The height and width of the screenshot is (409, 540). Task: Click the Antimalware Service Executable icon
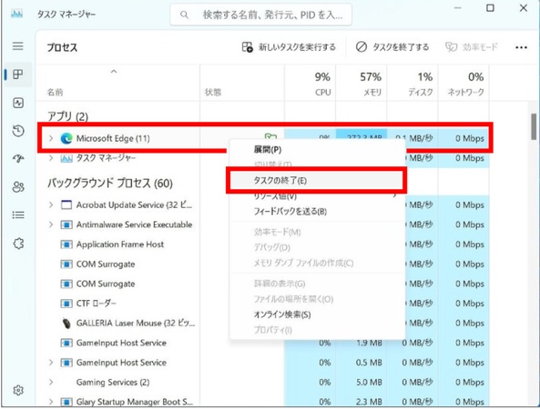click(x=66, y=224)
